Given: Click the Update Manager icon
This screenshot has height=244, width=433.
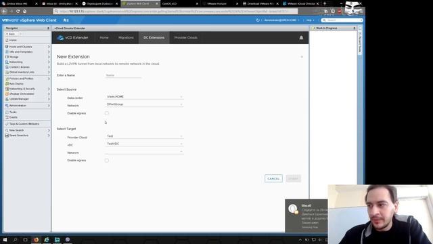Looking at the screenshot, I should [x=7, y=99].
